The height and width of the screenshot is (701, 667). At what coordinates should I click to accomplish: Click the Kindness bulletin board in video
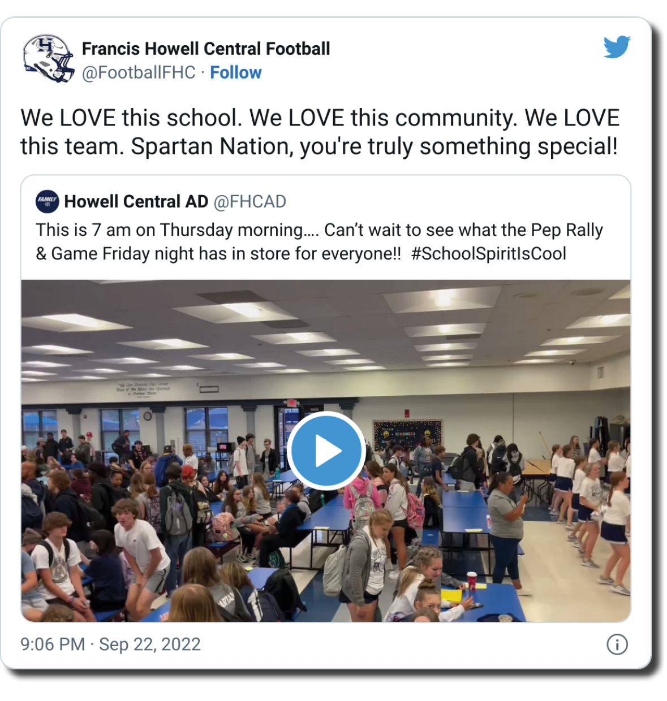pyautogui.click(x=407, y=434)
